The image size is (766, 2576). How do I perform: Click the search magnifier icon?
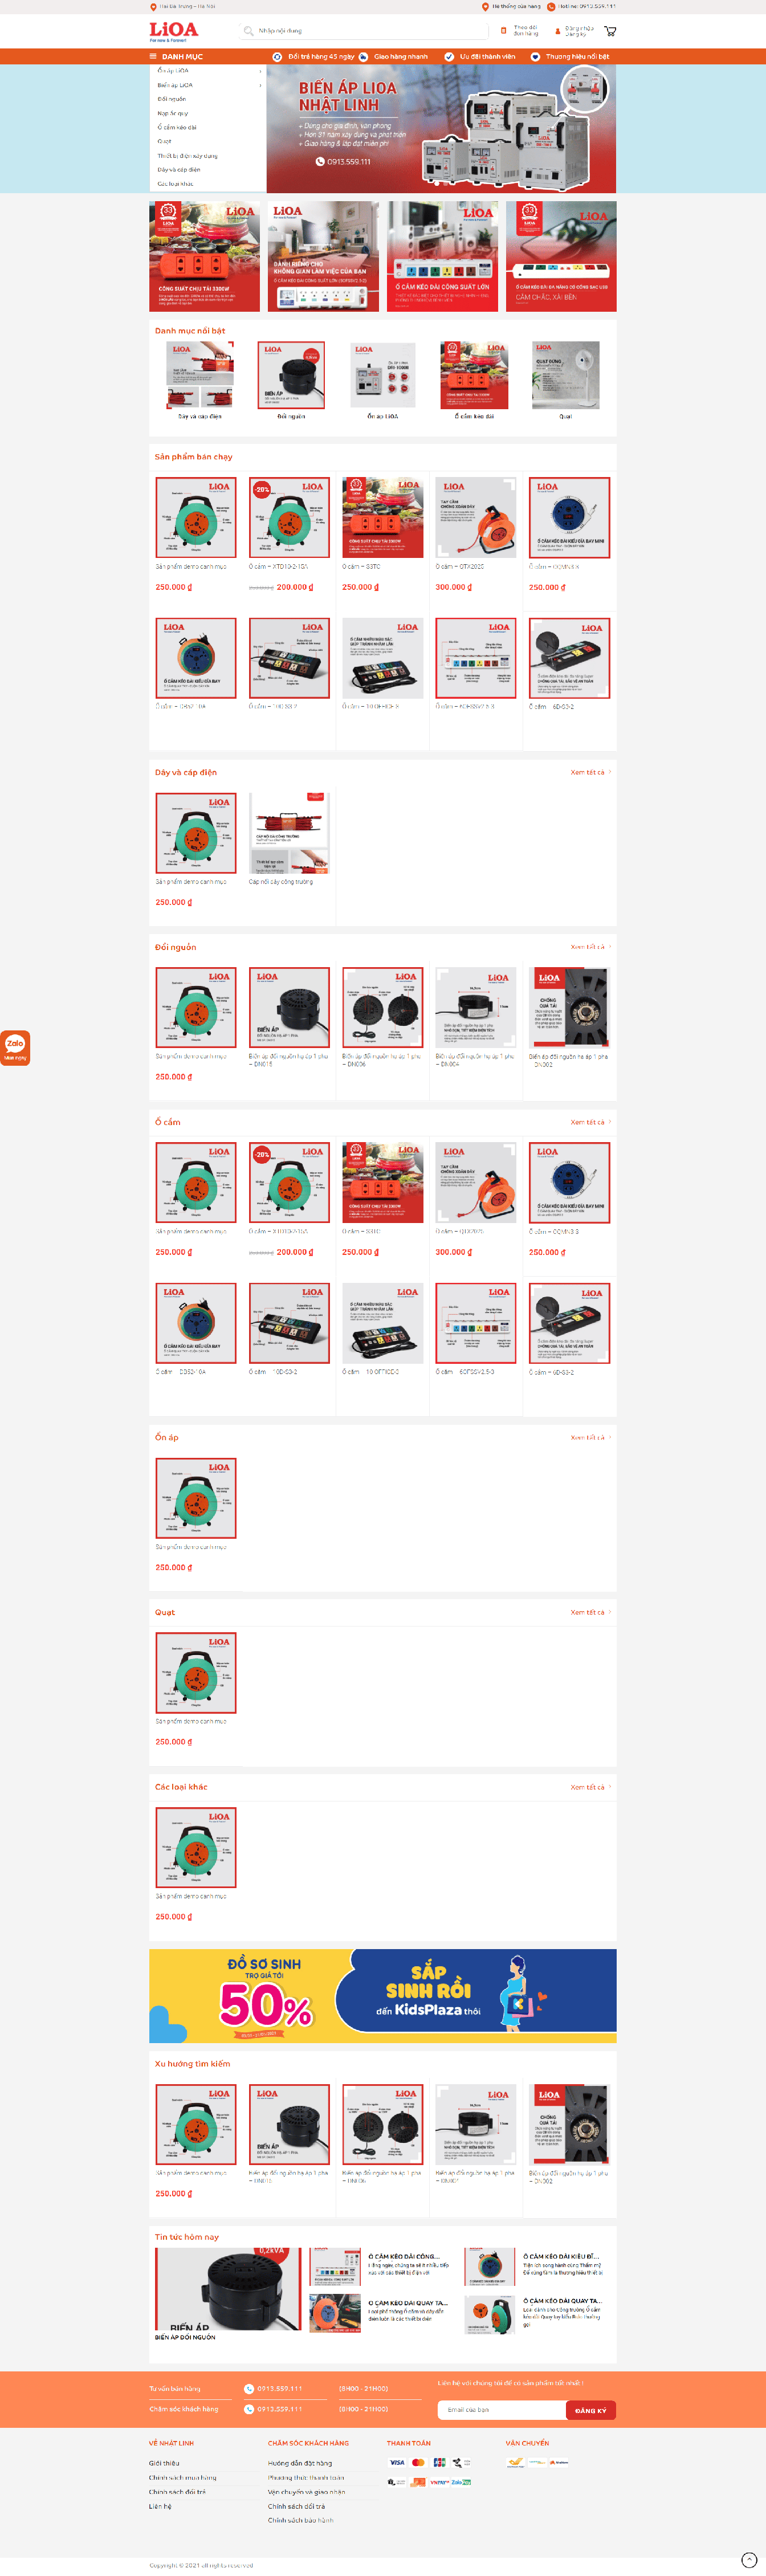pyautogui.click(x=249, y=31)
